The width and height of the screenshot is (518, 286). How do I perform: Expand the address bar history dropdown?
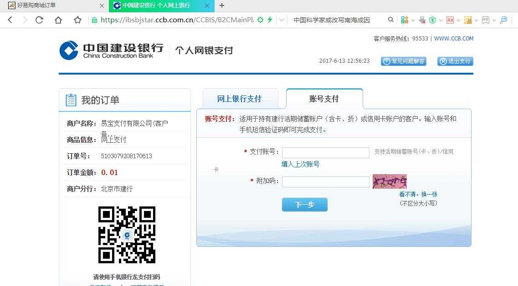coord(282,20)
